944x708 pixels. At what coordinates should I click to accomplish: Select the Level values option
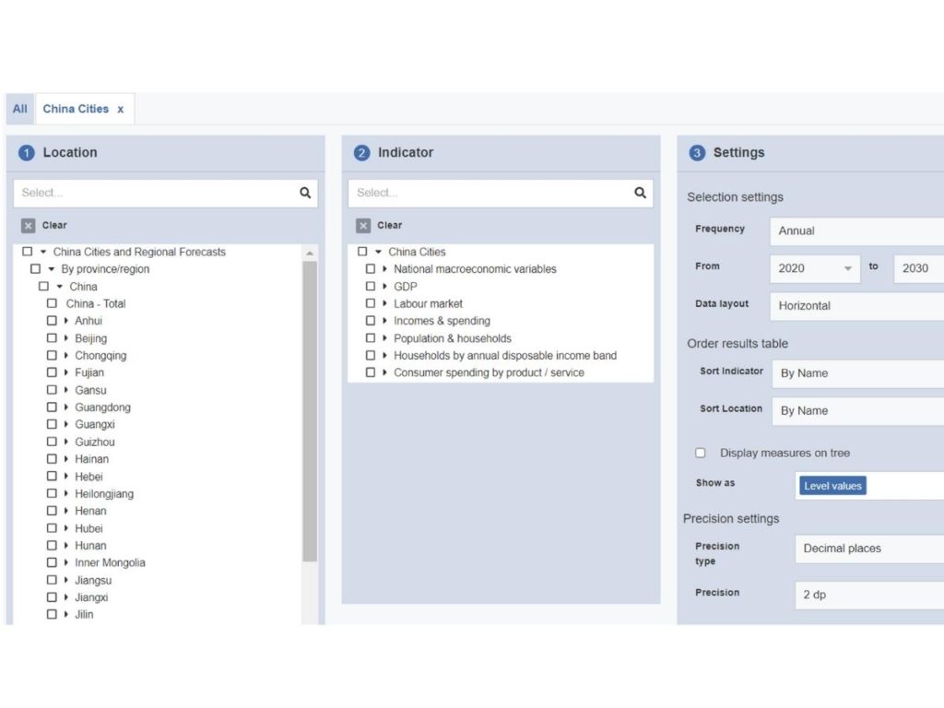832,486
